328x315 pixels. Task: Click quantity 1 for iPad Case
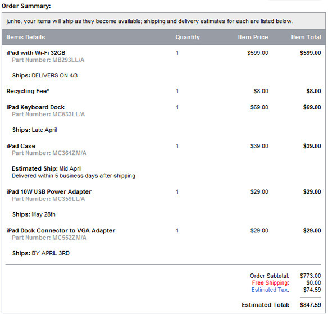[177, 146]
